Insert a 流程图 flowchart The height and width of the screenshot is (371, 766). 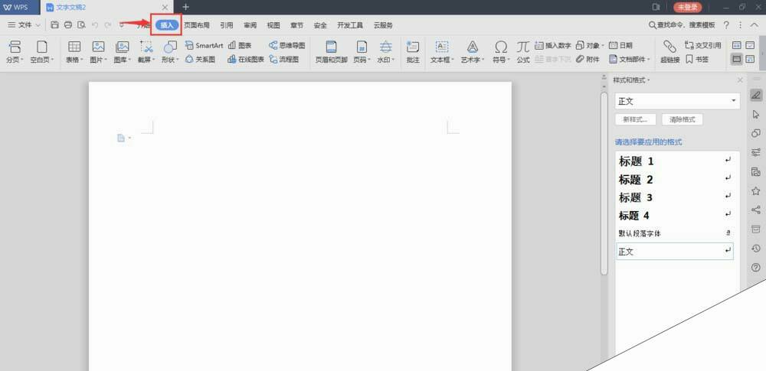(284, 60)
